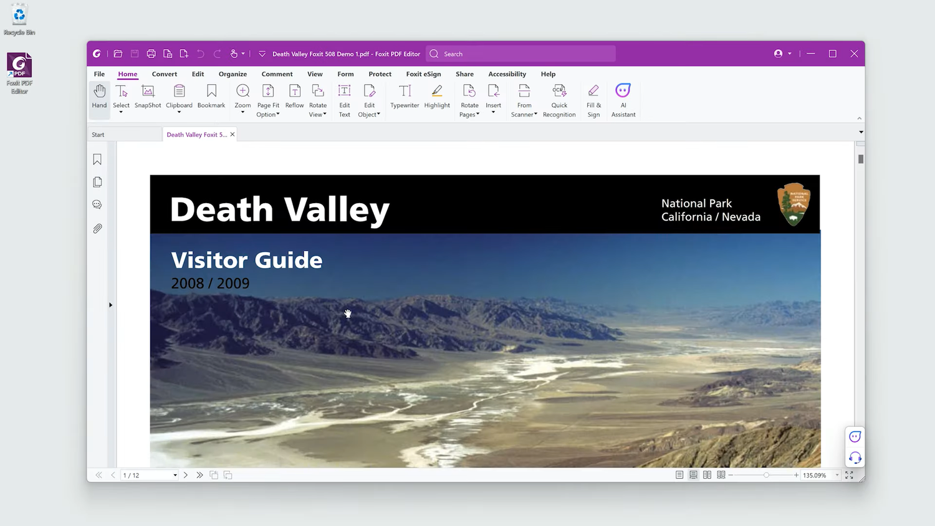Screen dimensions: 935x526
Task: Click the Rotate Pages tool
Action: 469,100
